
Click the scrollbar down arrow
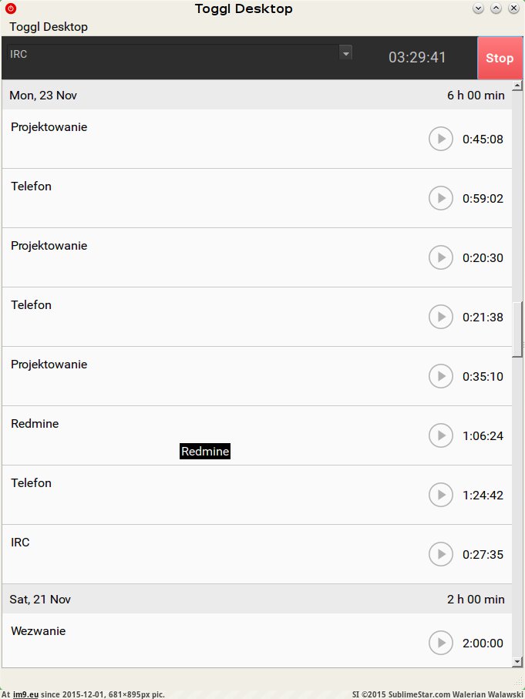517,662
